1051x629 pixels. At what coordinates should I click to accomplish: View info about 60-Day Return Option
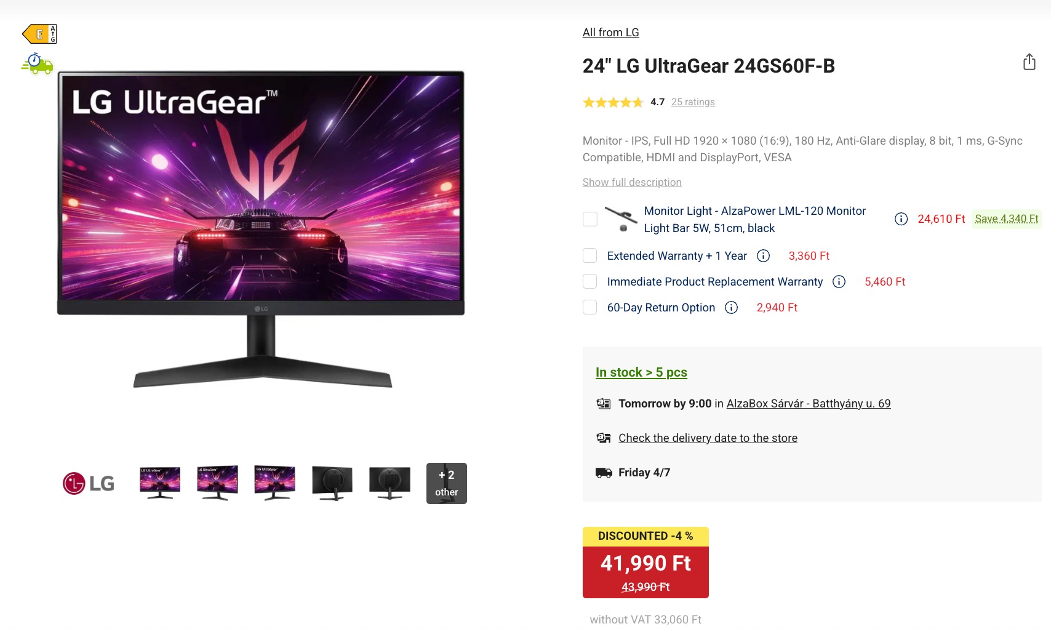click(731, 308)
